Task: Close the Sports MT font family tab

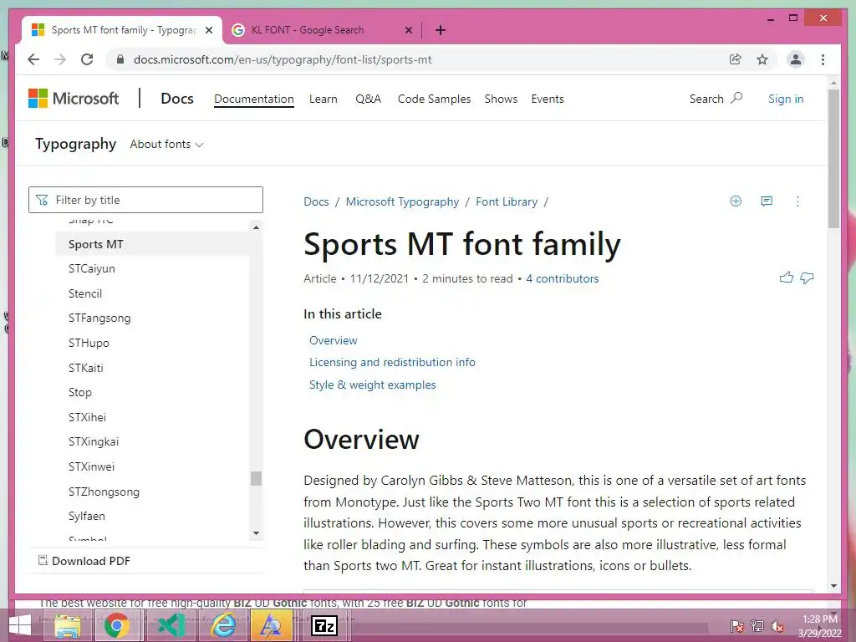Action: pos(208,30)
